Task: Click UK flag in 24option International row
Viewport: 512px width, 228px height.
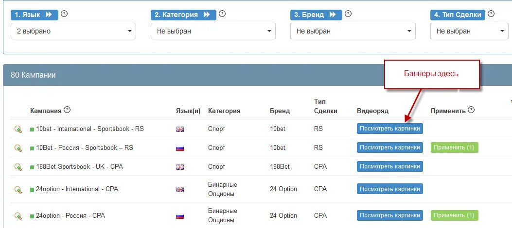Action: coord(180,189)
